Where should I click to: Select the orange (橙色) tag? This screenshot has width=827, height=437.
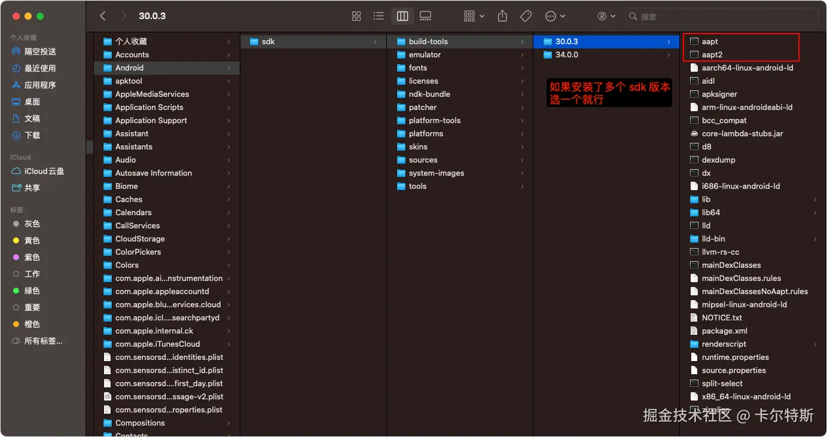click(x=32, y=324)
